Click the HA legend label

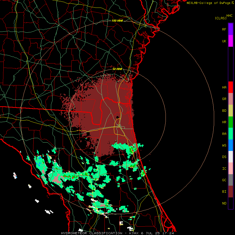pos(224,87)
